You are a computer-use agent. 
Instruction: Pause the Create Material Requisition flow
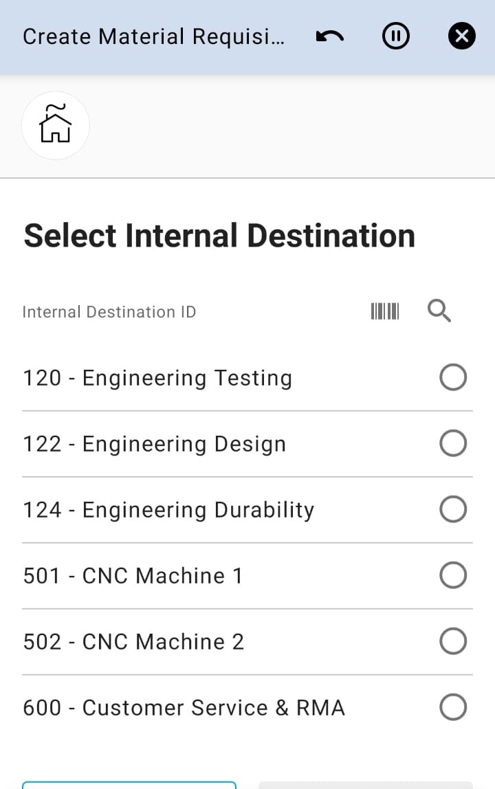tap(396, 36)
